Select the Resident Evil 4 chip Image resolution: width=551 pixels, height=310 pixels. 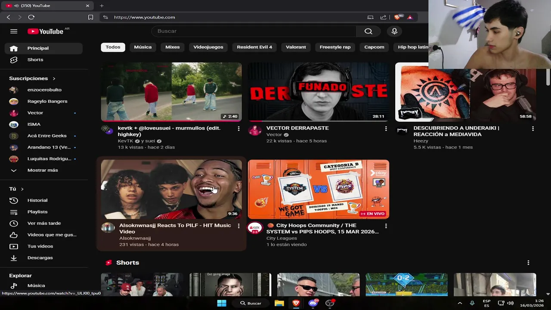click(x=254, y=47)
